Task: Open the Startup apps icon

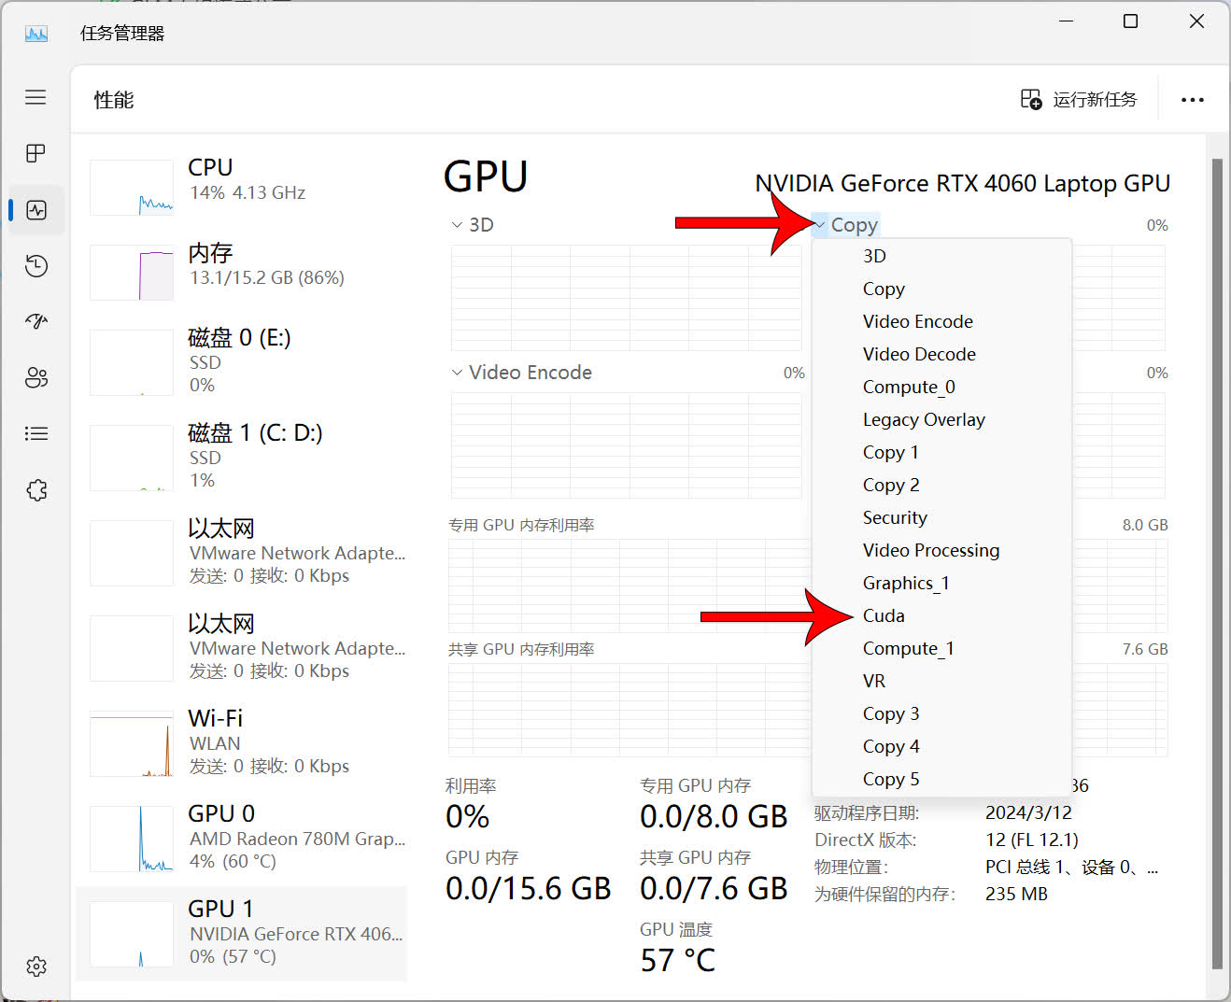Action: (x=35, y=321)
